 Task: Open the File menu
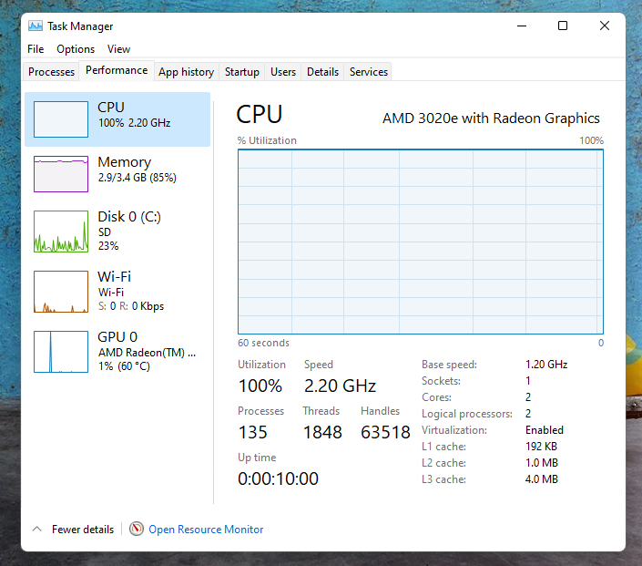36,49
